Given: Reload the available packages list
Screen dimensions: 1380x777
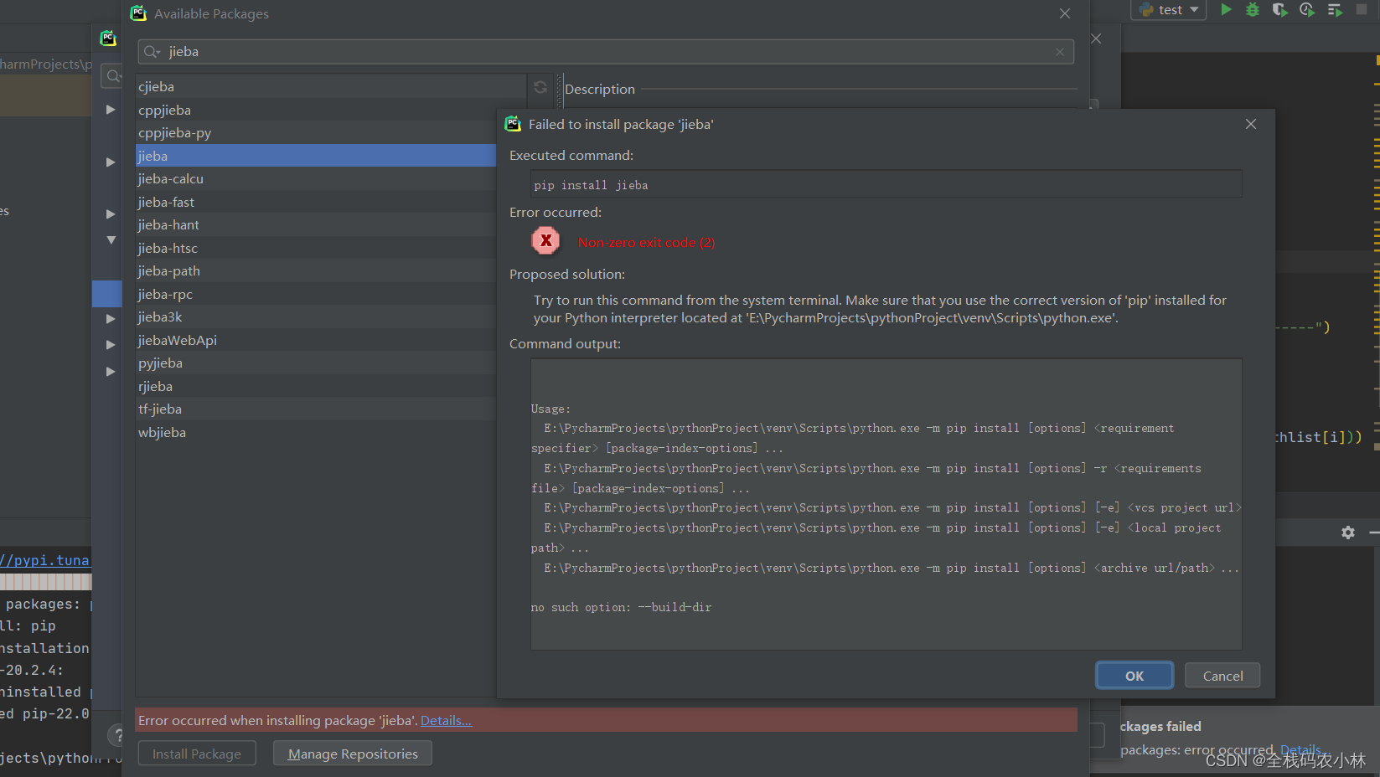Looking at the screenshot, I should click(540, 87).
